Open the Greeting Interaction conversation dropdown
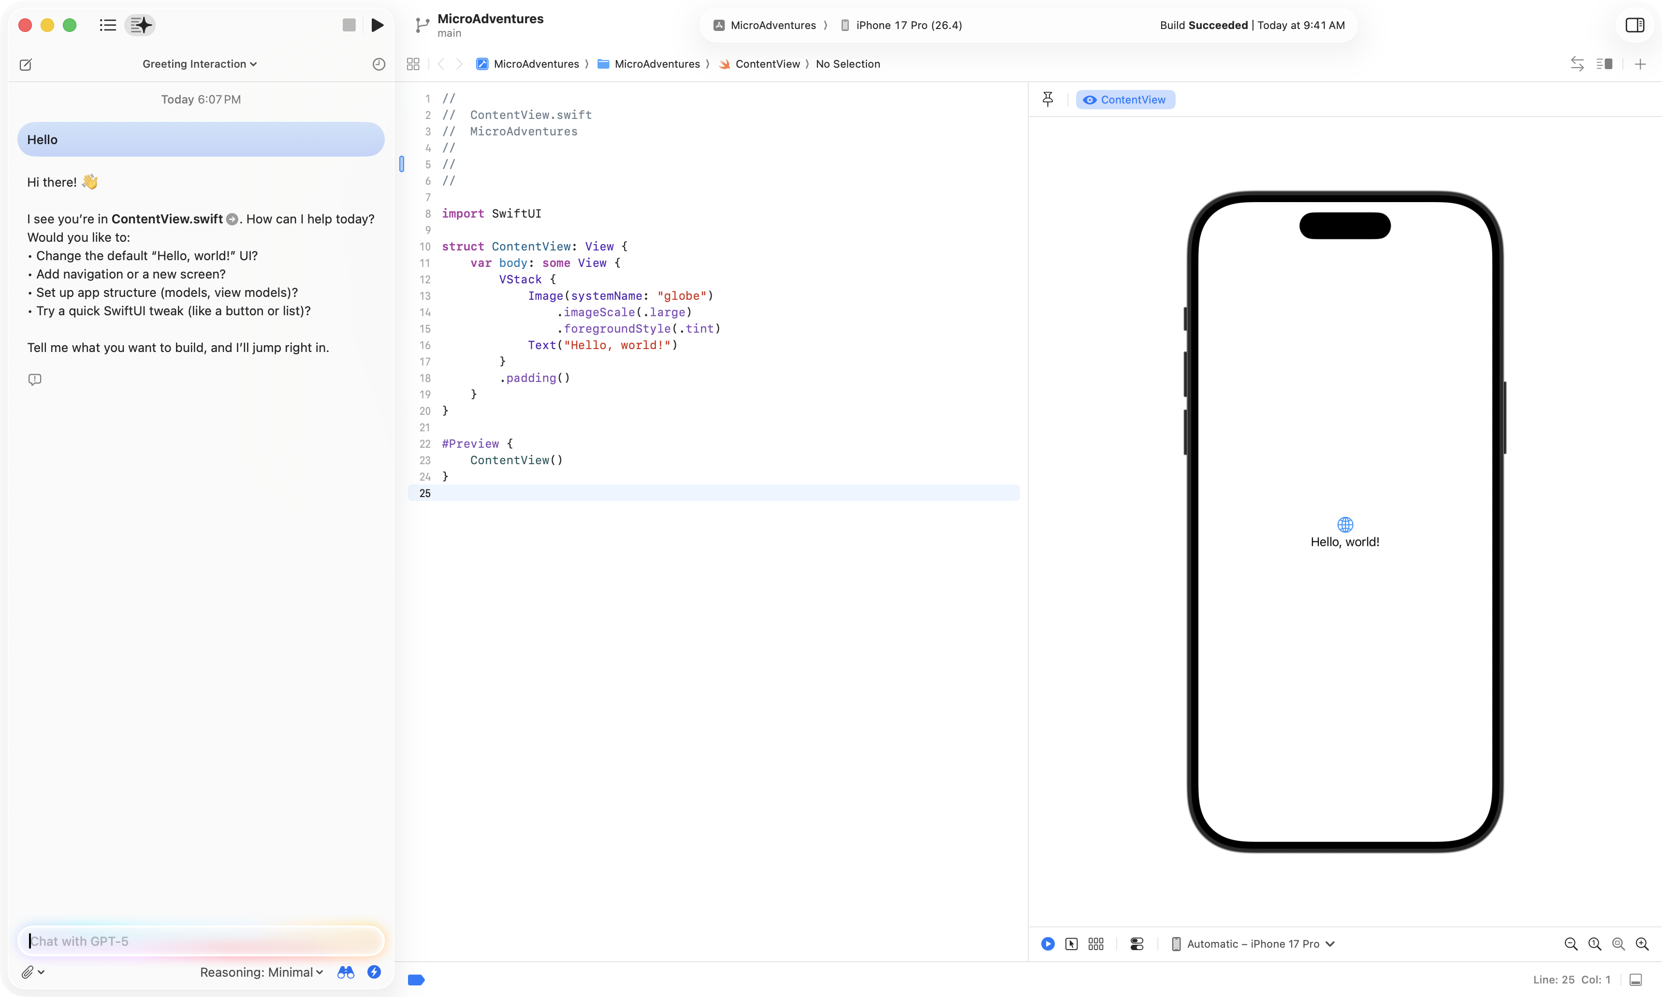 [200, 64]
